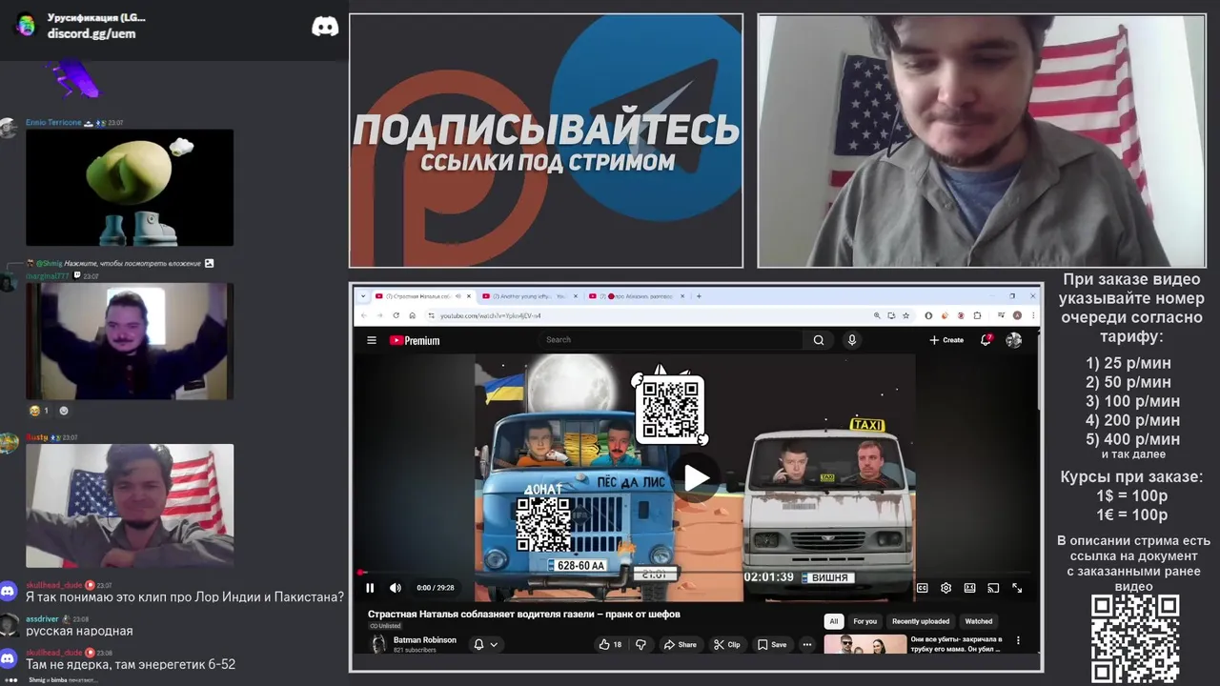
Task: Click the YouTube search field
Action: (x=672, y=340)
